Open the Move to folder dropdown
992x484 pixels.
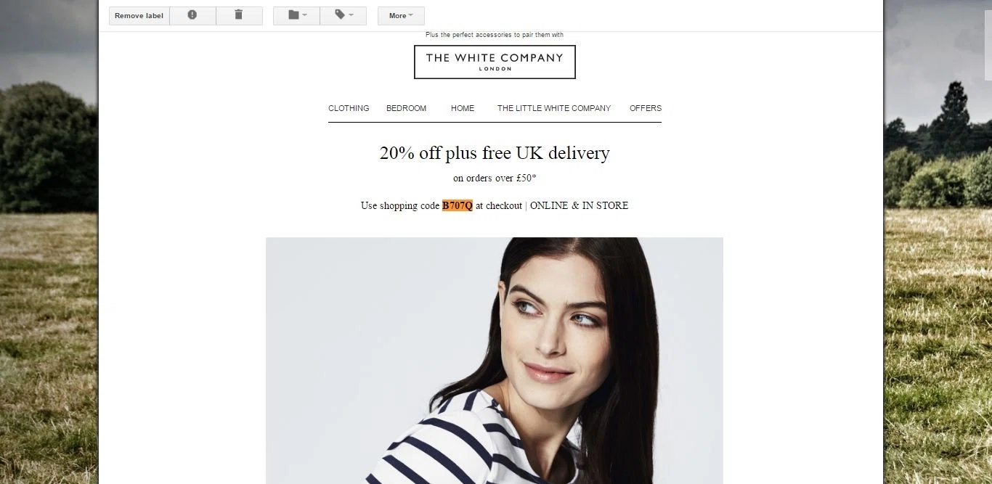(x=296, y=15)
